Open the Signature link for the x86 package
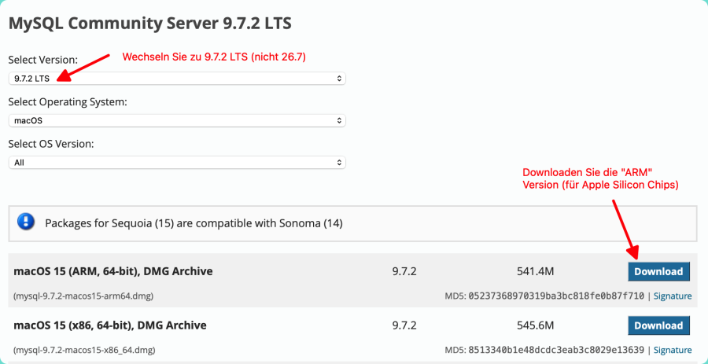708x364 pixels. (x=673, y=350)
